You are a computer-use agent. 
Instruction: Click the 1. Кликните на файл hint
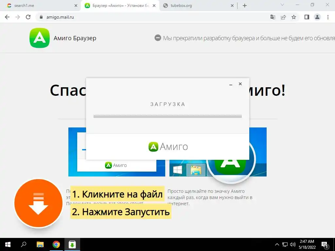coord(117,194)
